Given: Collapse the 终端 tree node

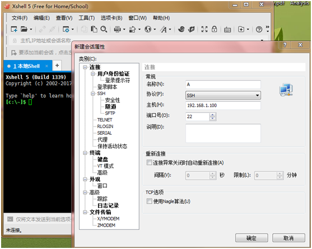Looking at the screenshot, I should (x=85, y=153).
